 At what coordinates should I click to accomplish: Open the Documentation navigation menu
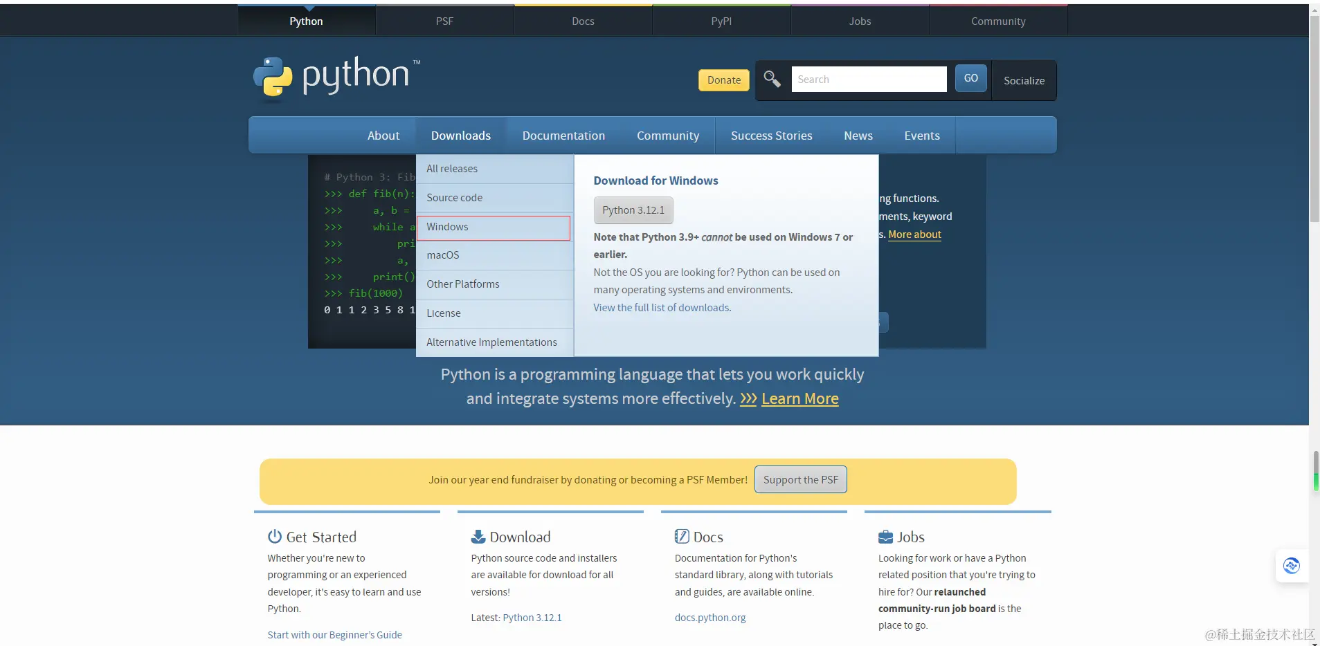pos(563,136)
